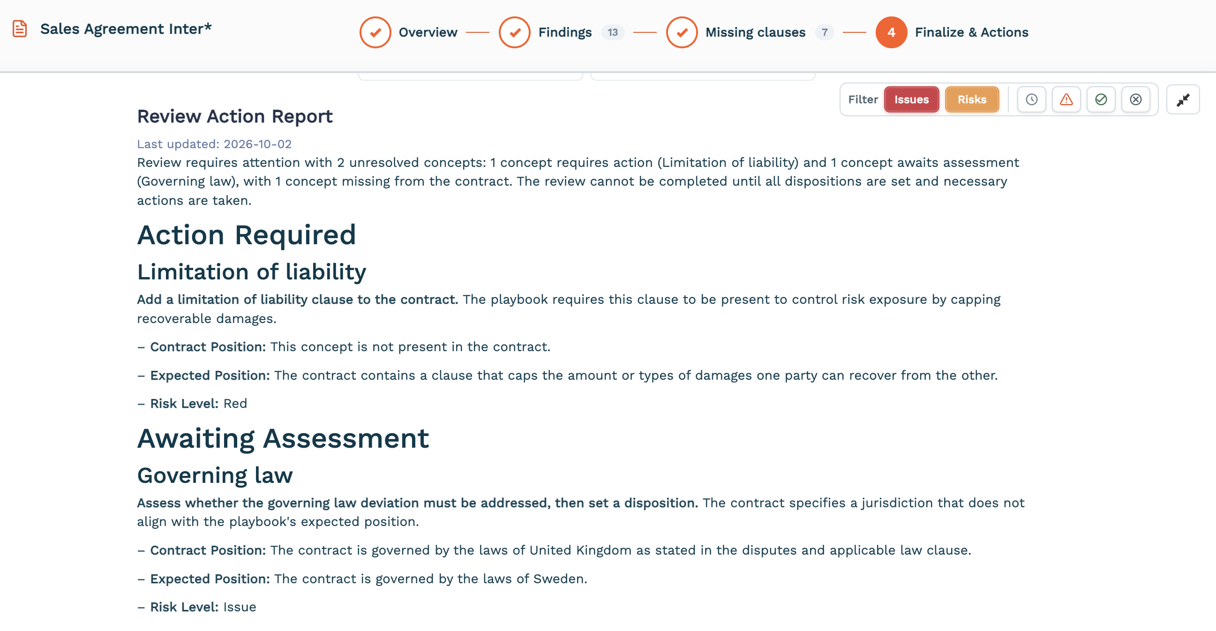This screenshot has width=1216, height=631.
Task: Click the document file icon beside Sales Agreement
Action: click(19, 29)
